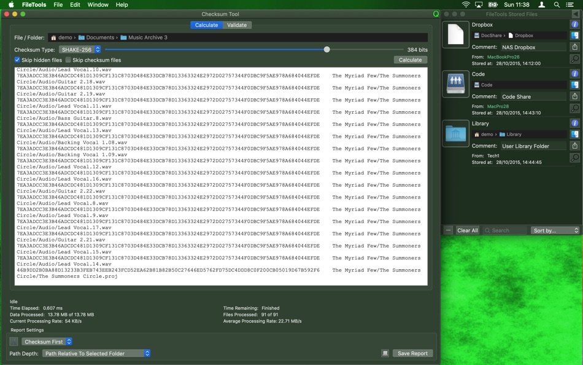The height and width of the screenshot is (365, 583).
Task: Share the Library stored file
Action: 574,146
